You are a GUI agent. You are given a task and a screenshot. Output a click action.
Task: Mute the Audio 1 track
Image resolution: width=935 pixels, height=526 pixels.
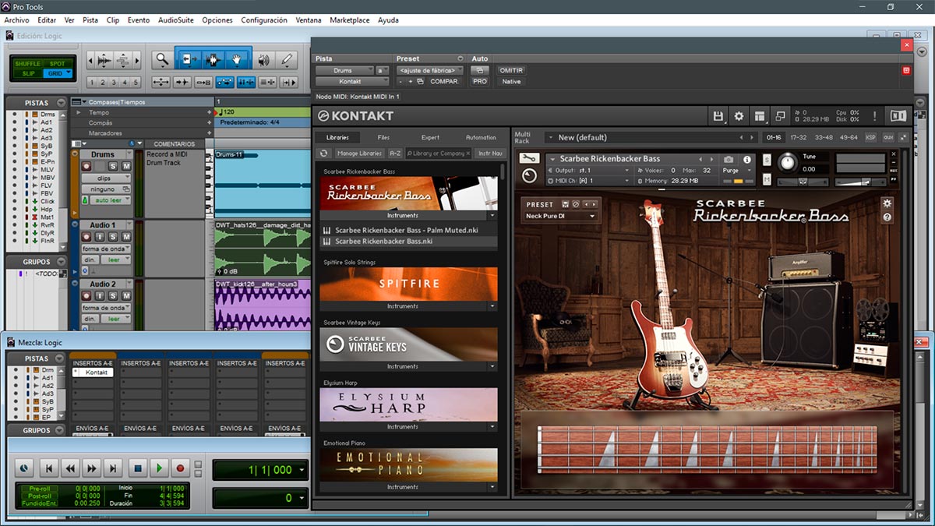pos(125,237)
